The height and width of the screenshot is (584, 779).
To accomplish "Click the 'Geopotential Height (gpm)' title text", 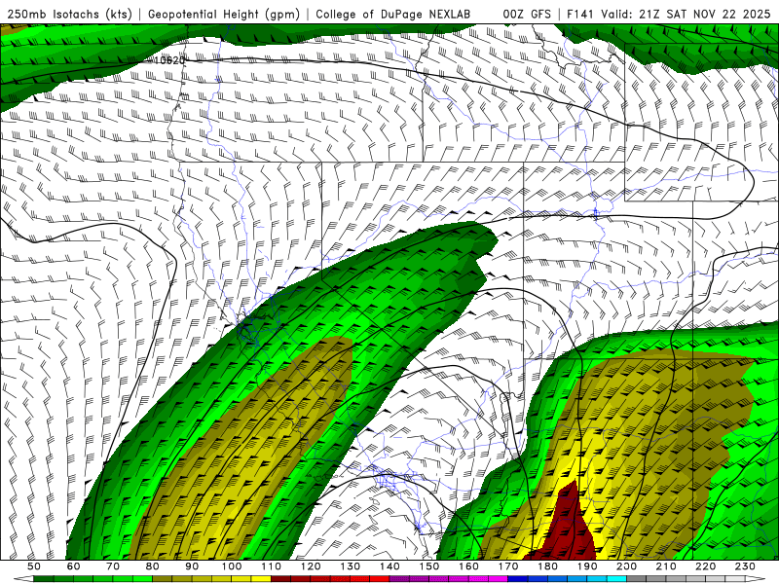I will (x=224, y=15).
